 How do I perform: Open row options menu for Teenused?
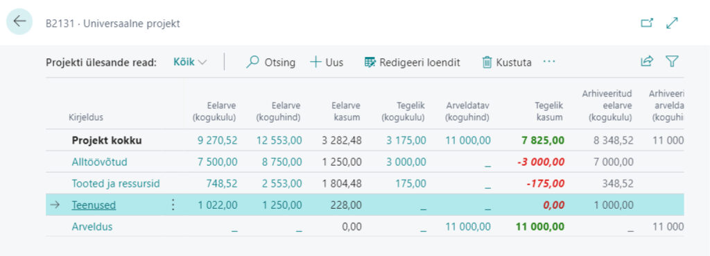point(173,205)
